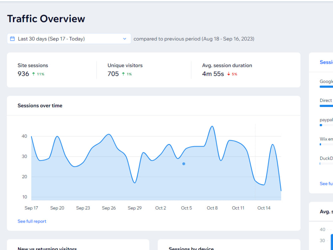The width and height of the screenshot is (333, 250).
Task: Click the 5% decrease indicator
Action: tap(234, 74)
